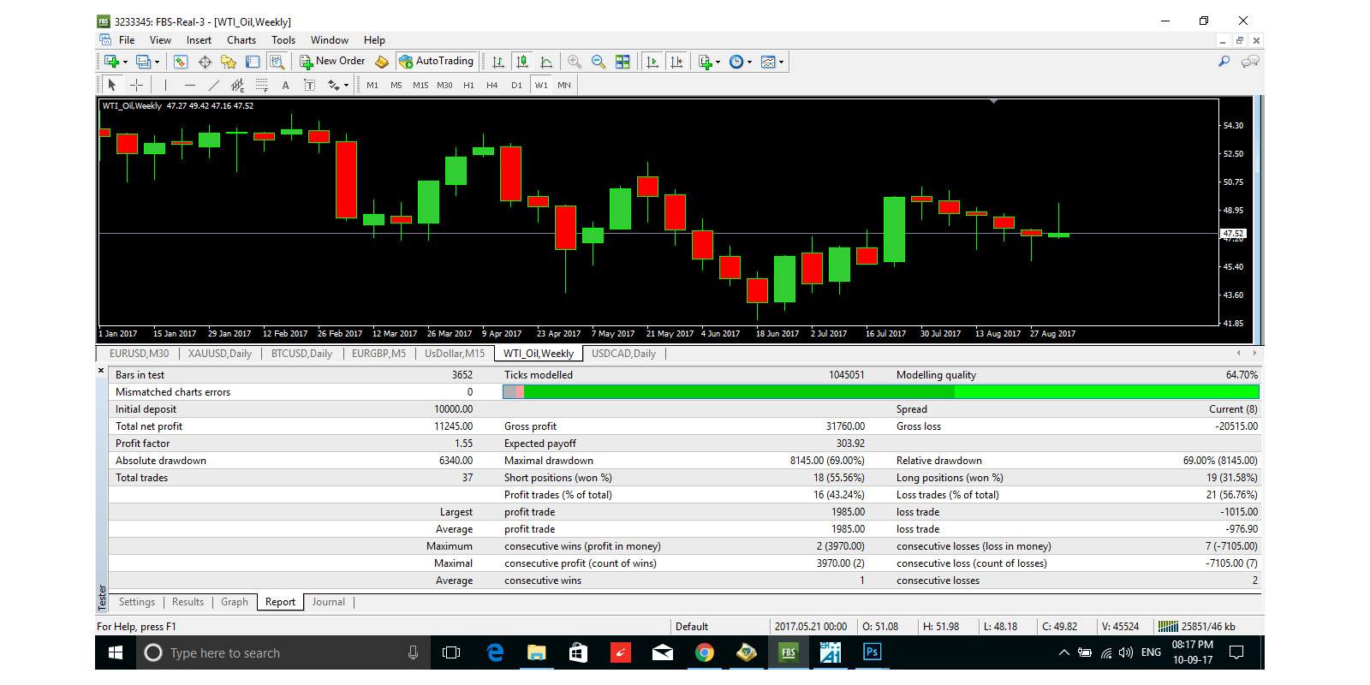The image size is (1370, 685).
Task: Select the Crosshair tool
Action: point(136,85)
